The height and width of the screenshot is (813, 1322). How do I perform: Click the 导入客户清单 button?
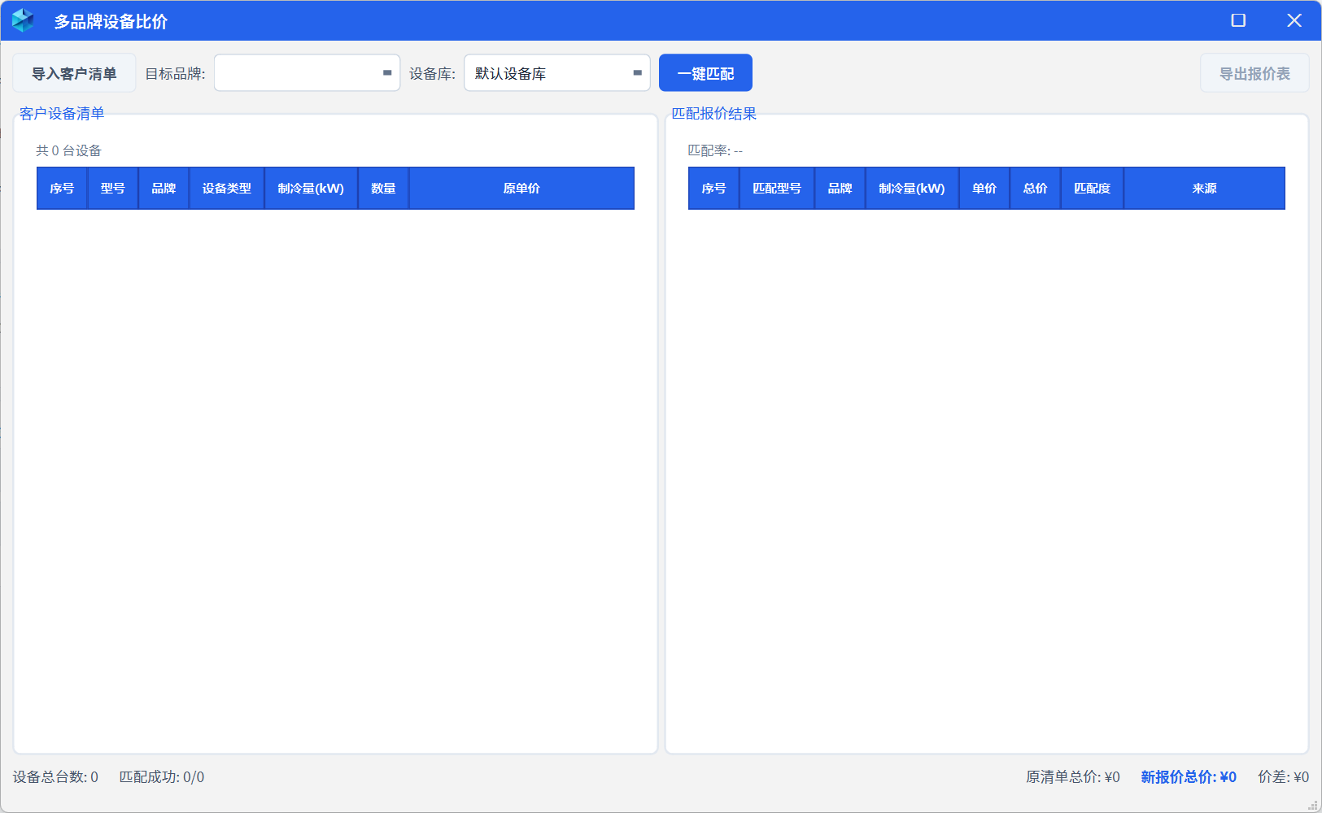tap(75, 72)
